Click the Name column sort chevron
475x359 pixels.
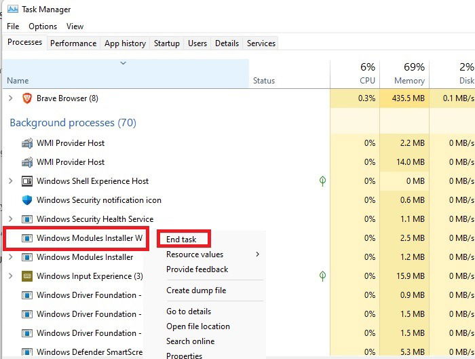pyautogui.click(x=123, y=63)
